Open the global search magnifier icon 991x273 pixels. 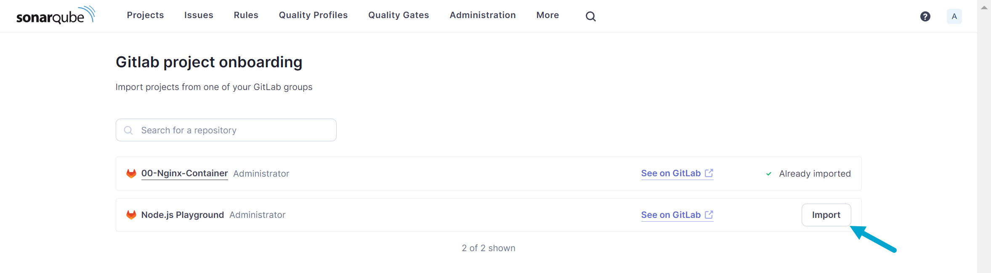pos(590,16)
